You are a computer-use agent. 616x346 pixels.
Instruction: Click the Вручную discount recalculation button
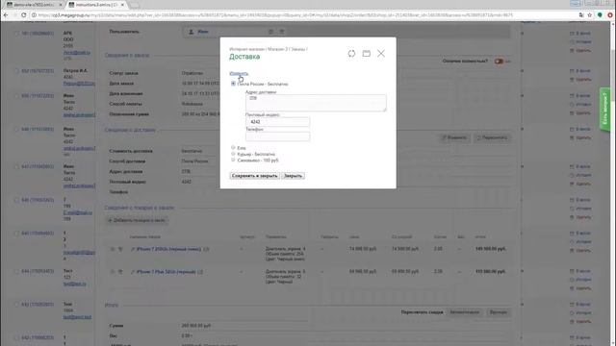click(499, 312)
